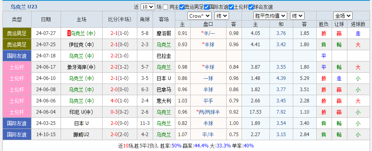372x151 pixels.
Task: Click home team 伊拉克 (中)
Action: [x=81, y=44]
